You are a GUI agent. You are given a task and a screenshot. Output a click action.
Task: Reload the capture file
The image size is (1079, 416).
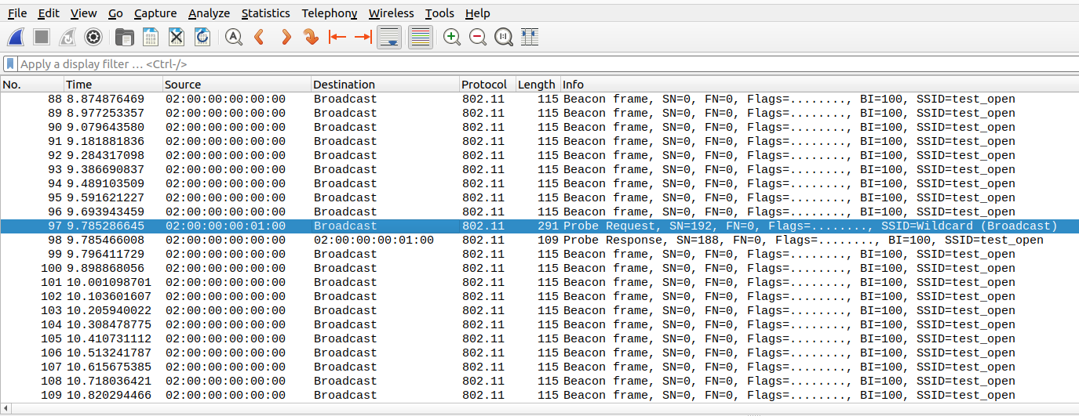[202, 37]
